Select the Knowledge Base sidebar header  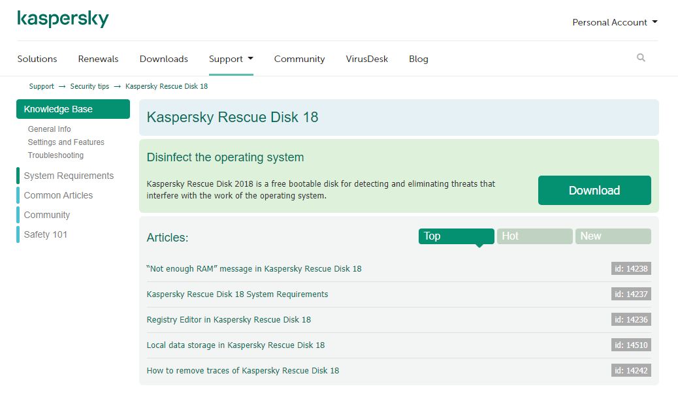(73, 109)
